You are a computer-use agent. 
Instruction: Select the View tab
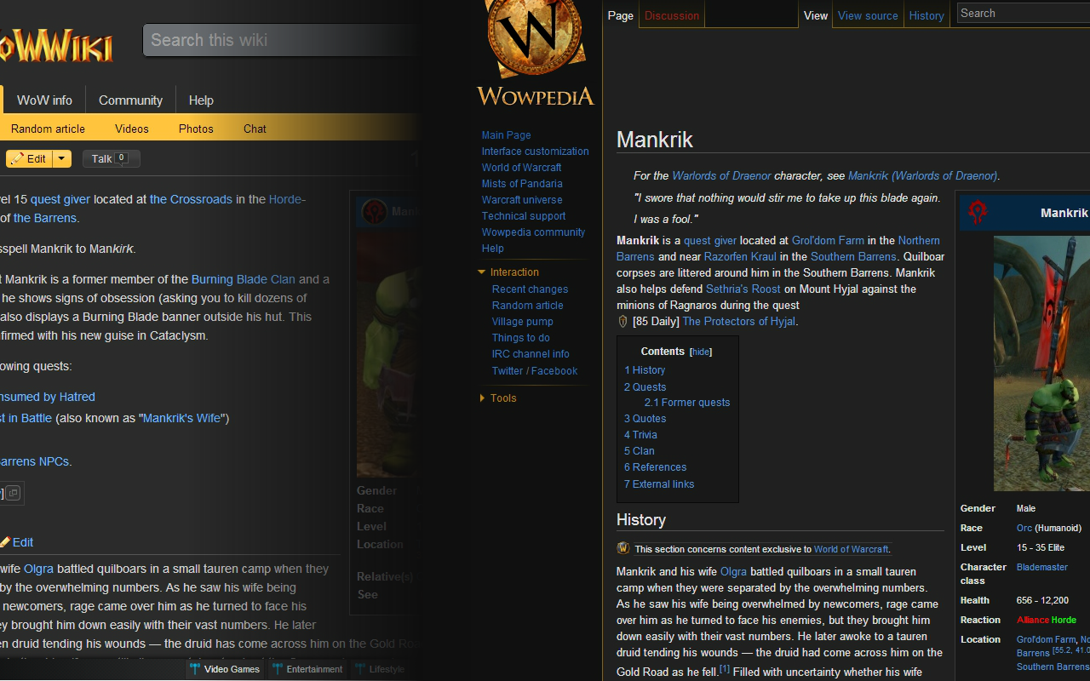816,15
